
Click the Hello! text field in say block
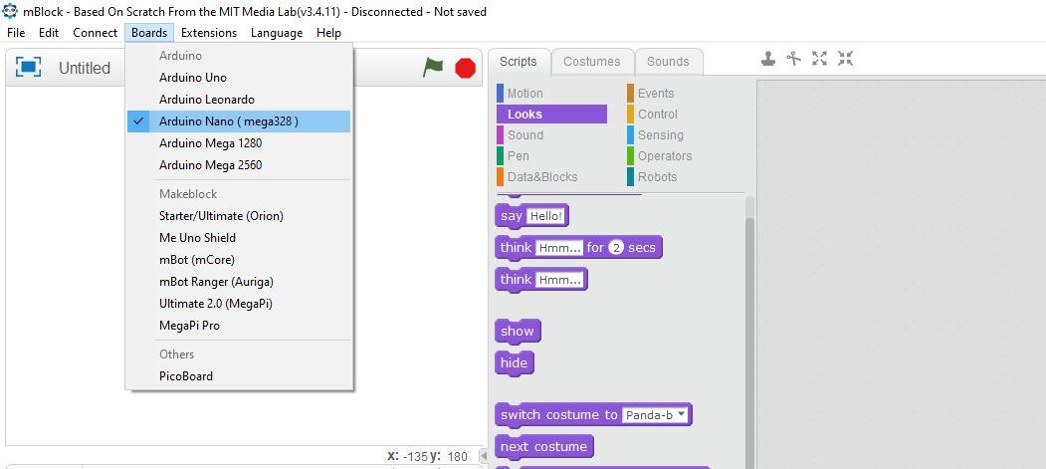(x=545, y=215)
